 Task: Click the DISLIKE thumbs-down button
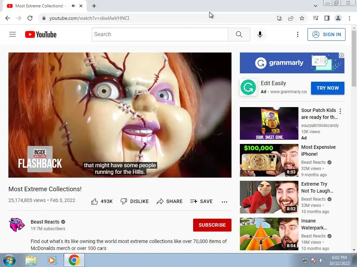(135, 201)
